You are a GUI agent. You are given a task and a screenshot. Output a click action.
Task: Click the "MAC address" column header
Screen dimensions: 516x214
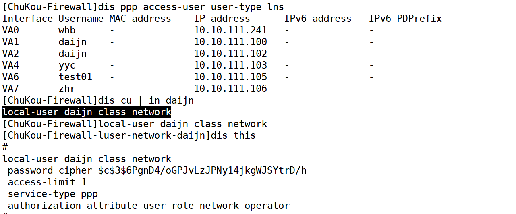point(140,19)
